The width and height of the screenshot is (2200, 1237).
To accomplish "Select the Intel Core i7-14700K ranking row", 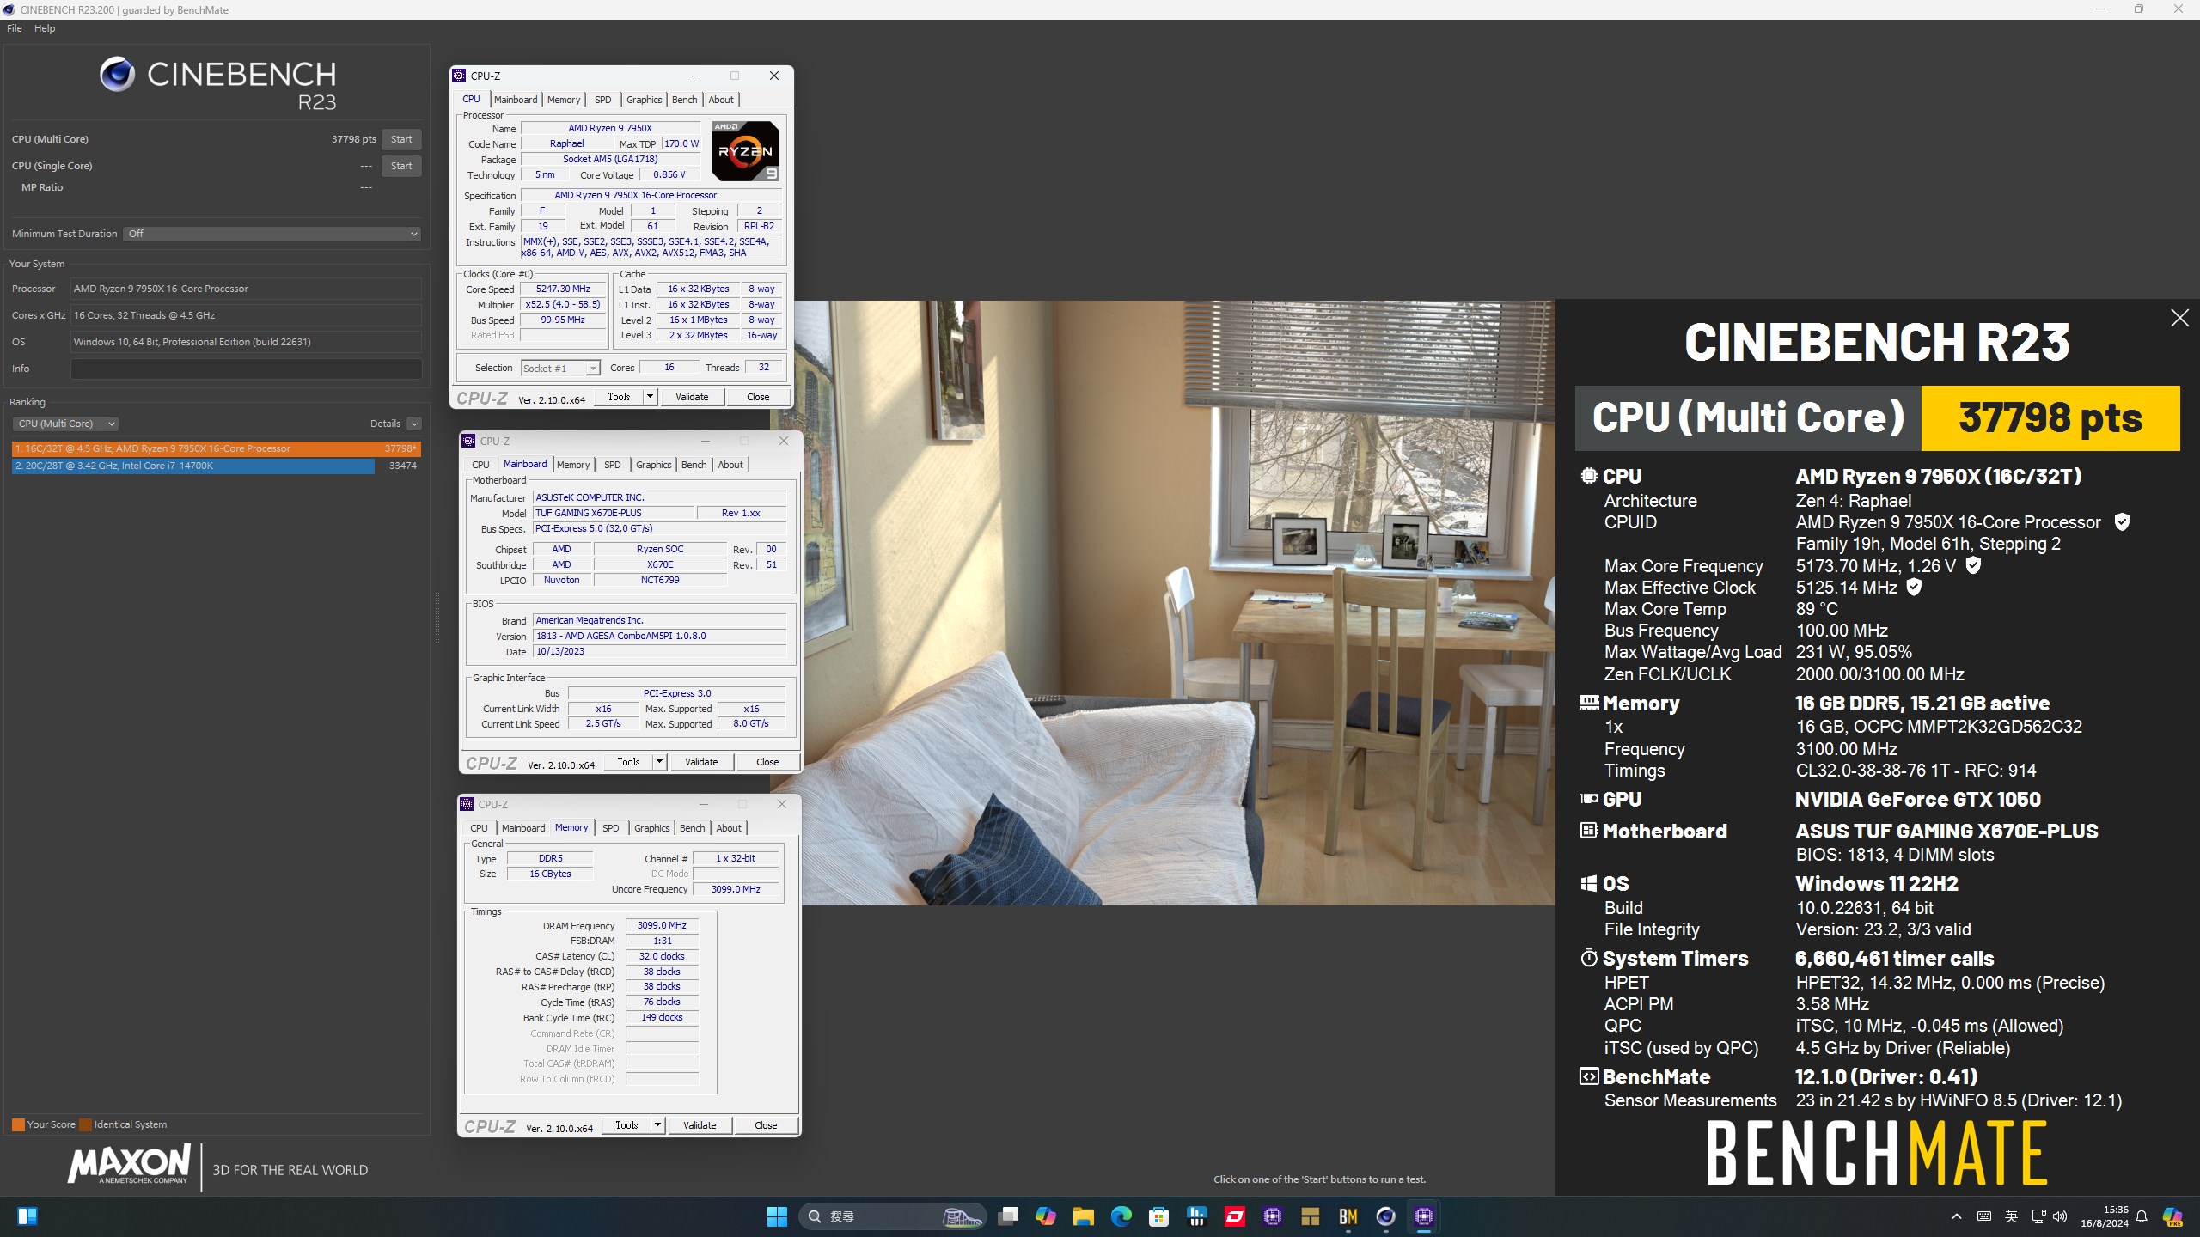I will pos(216,466).
